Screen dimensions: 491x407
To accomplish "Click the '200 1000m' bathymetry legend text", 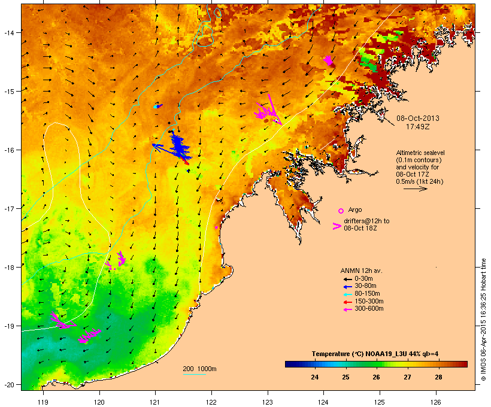I will point(199,369).
